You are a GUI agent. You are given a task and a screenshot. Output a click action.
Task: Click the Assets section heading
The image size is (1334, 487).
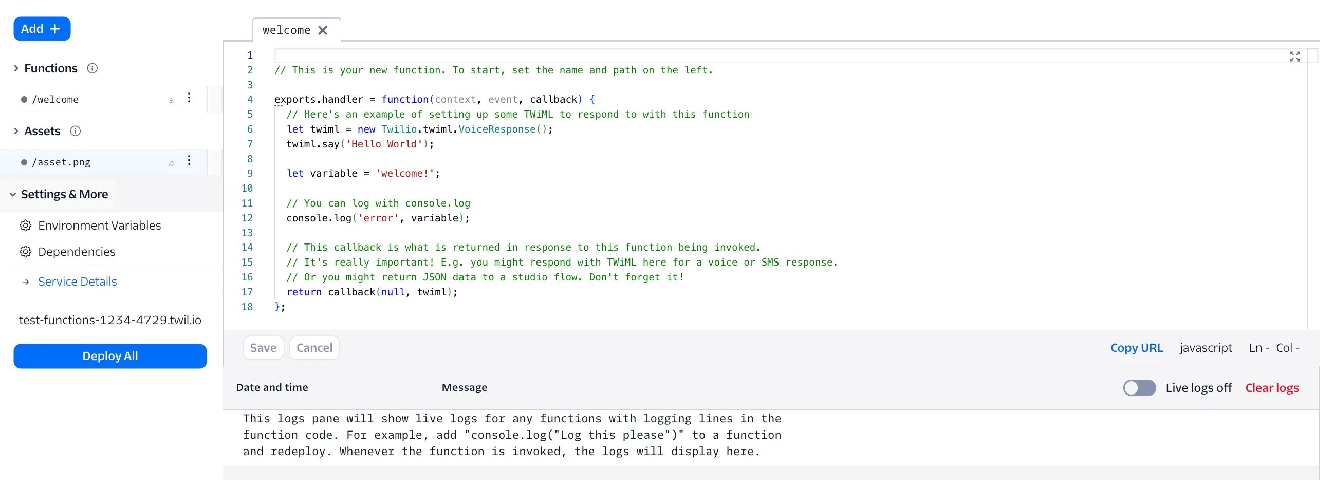(42, 131)
